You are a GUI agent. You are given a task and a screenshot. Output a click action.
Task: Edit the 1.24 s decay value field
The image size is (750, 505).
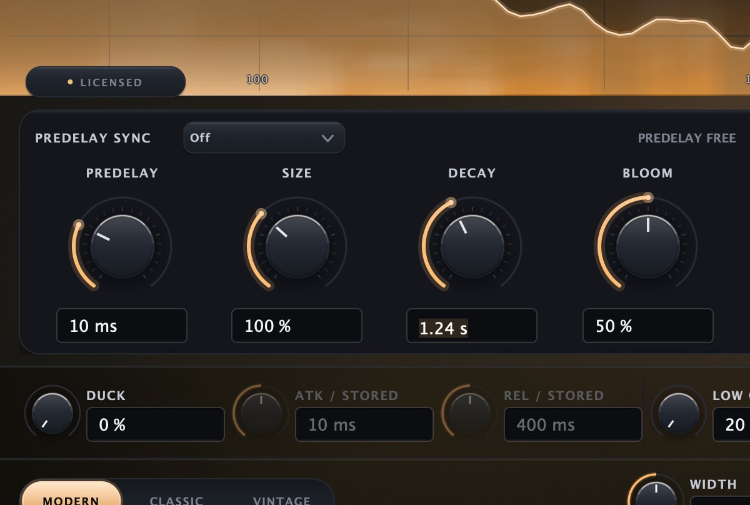[472, 326]
